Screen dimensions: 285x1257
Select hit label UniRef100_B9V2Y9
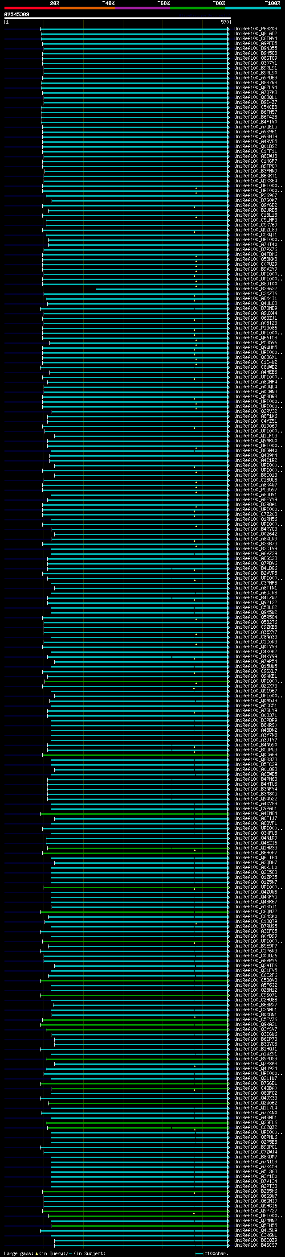point(256,269)
